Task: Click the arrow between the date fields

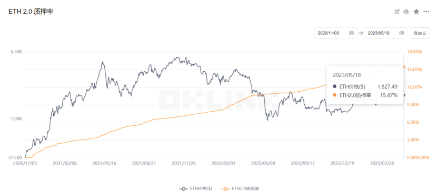Action: 361,33
